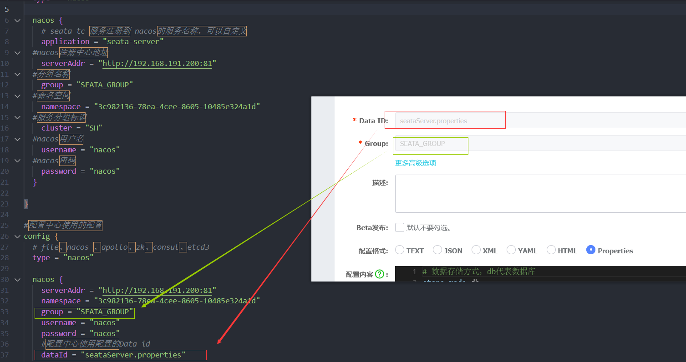Open the serverAddr URL on line 10
The width and height of the screenshot is (686, 362).
(157, 63)
